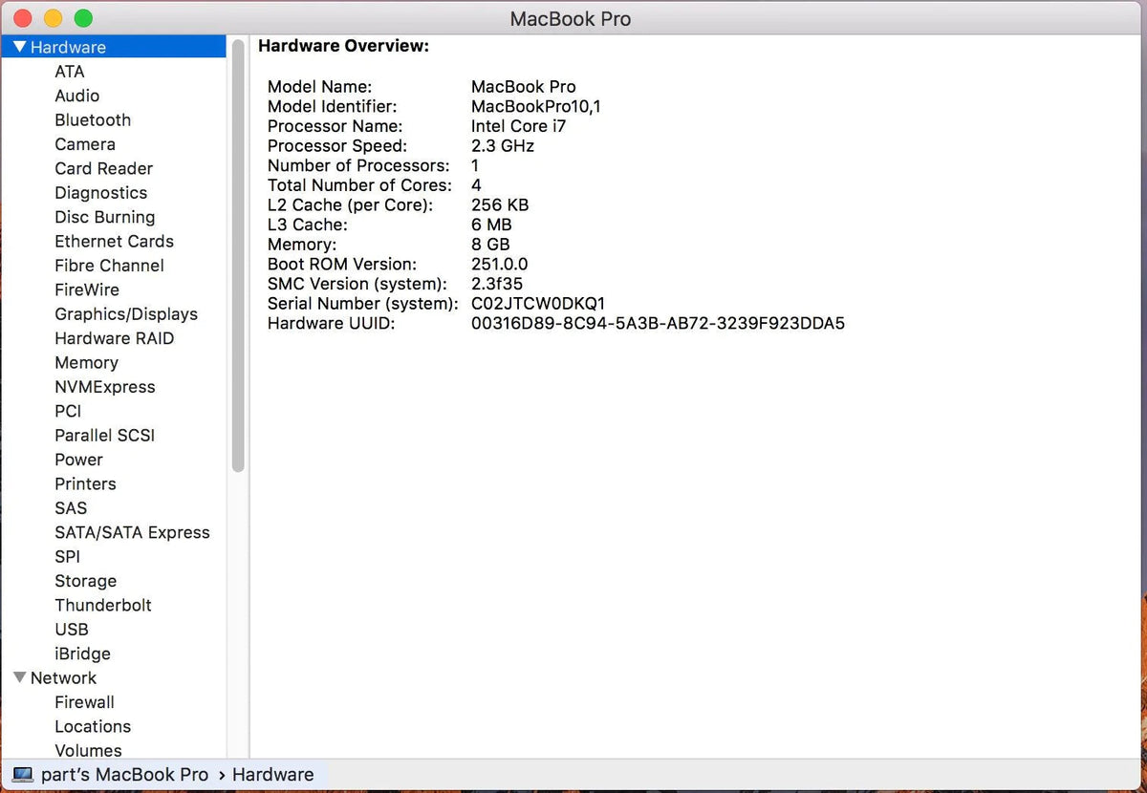The image size is (1147, 793).
Task: Open Volumes under Network
Action: point(88,750)
